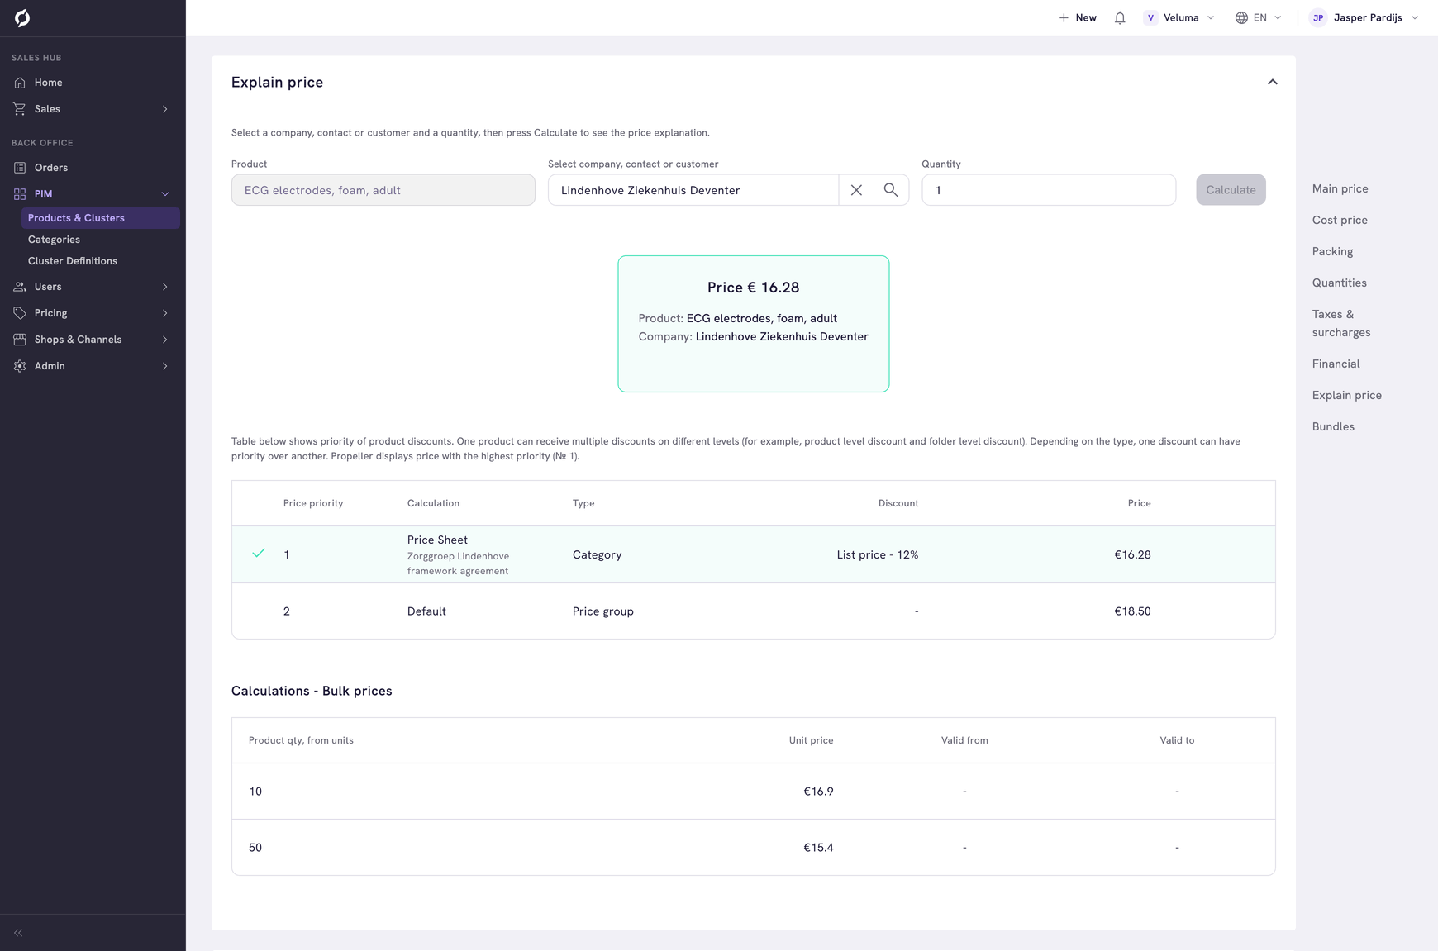Click the Admin gear icon
The image size is (1438, 951).
pyautogui.click(x=20, y=366)
